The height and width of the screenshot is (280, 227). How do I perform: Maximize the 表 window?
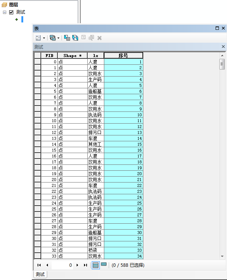coord(217,28)
